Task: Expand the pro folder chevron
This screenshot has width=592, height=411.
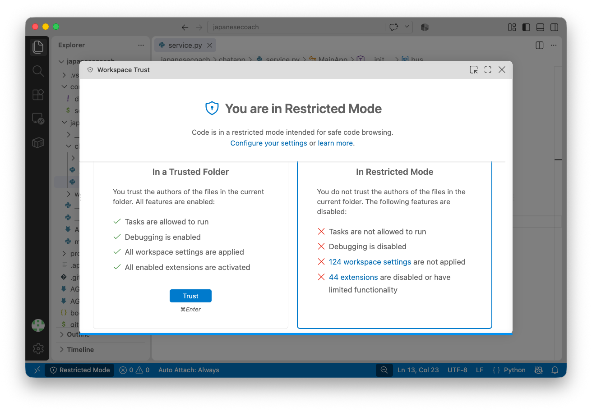Action: [64, 254]
